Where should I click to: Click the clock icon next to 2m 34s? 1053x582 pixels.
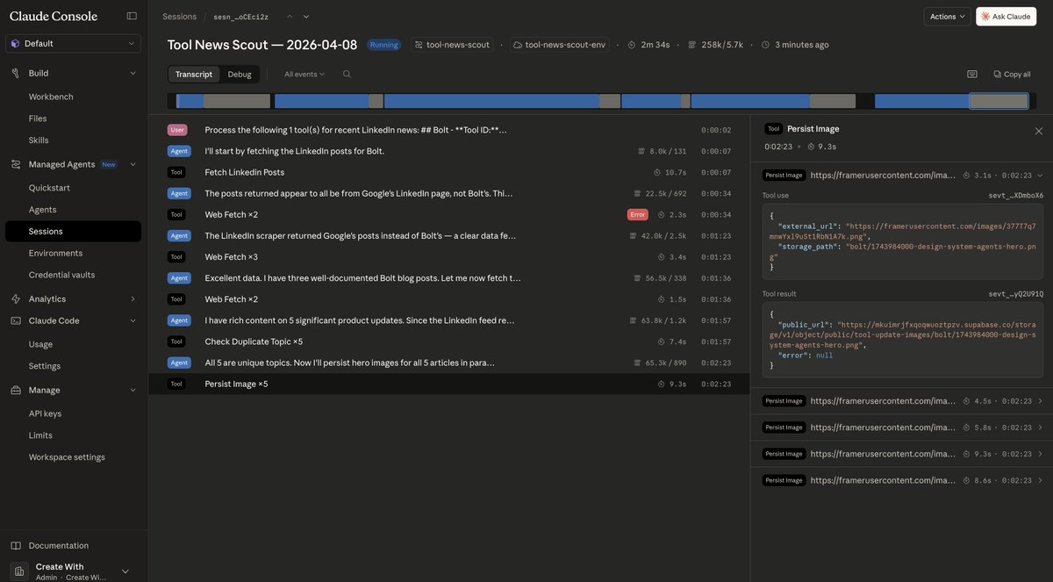(632, 45)
